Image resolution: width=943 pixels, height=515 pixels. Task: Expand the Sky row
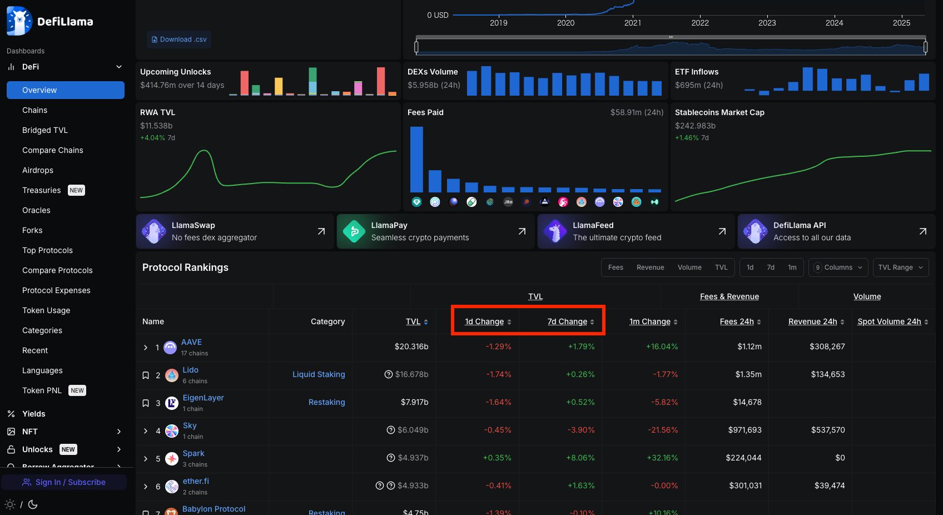(x=146, y=431)
